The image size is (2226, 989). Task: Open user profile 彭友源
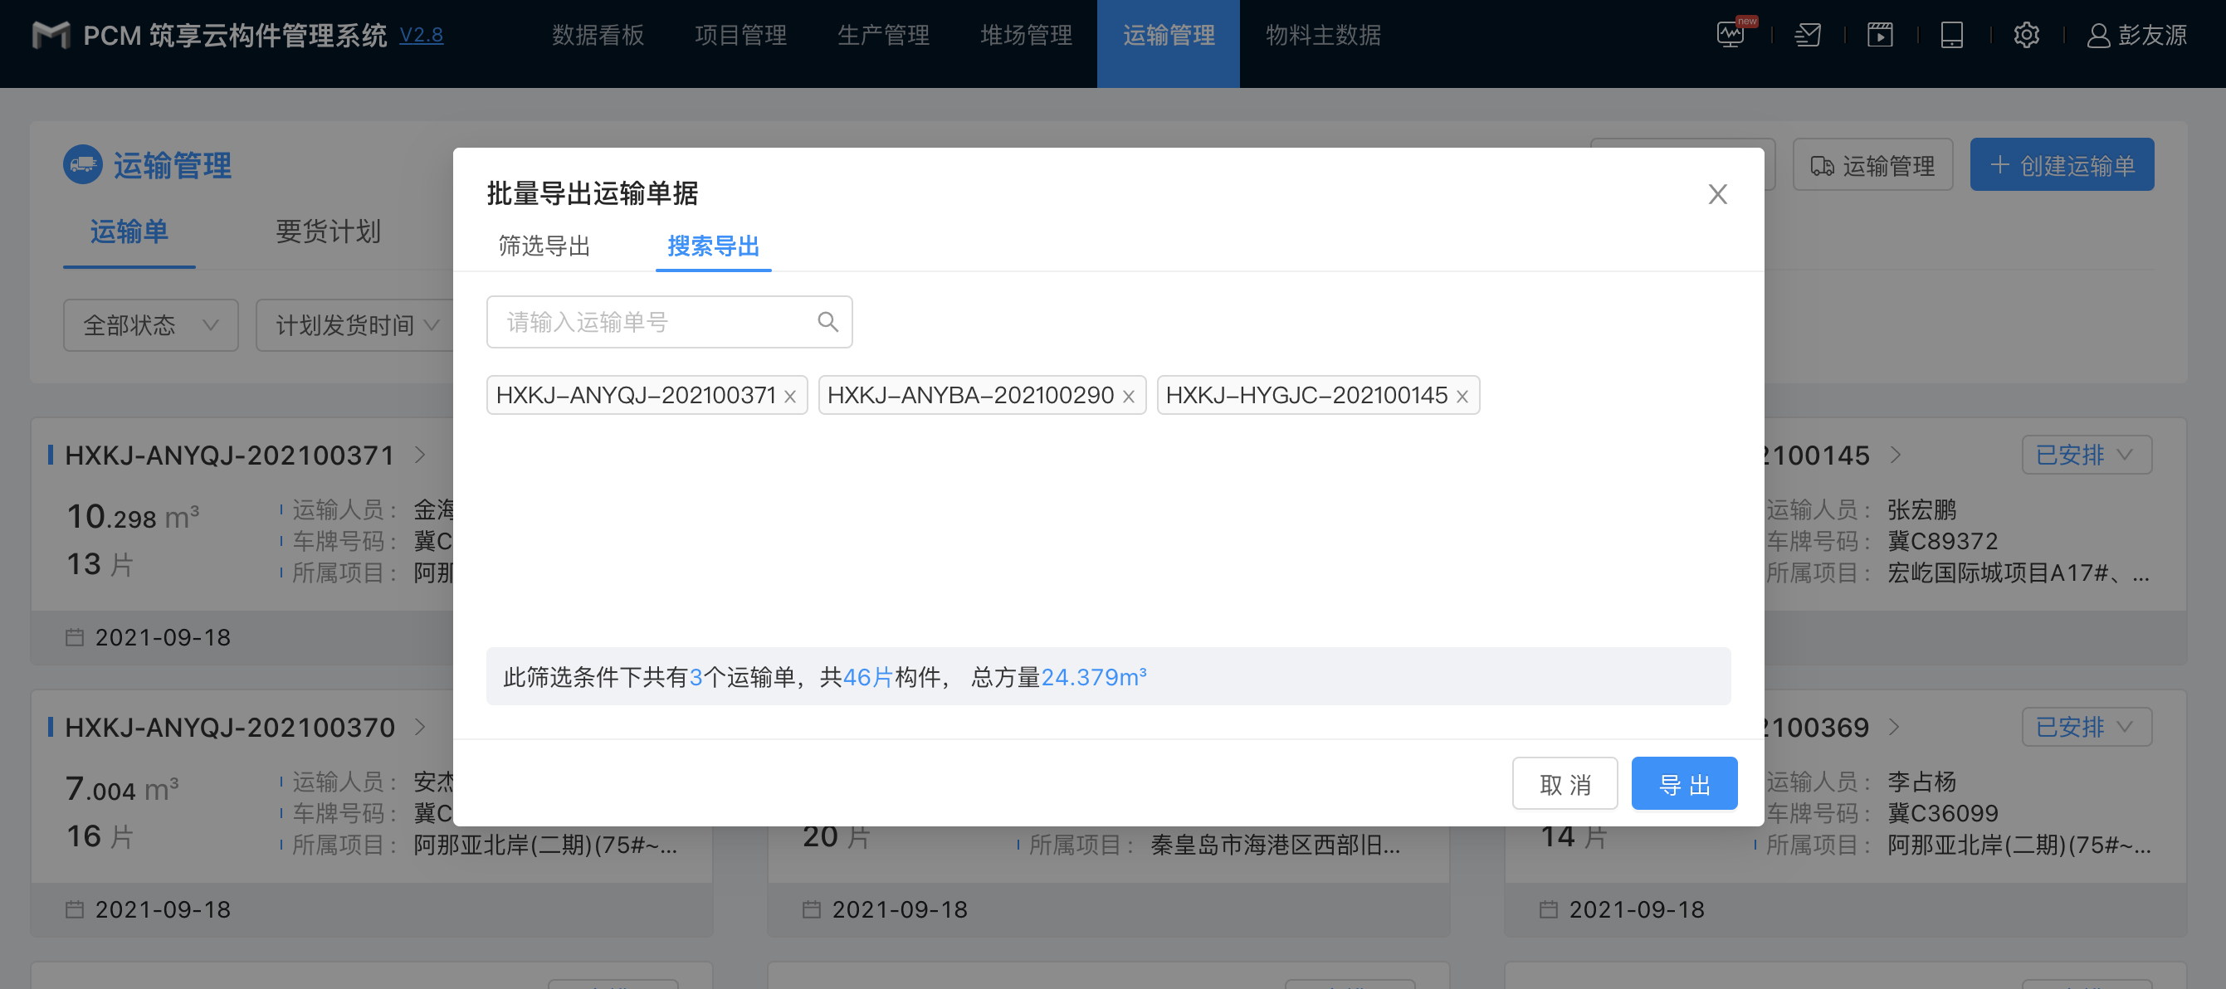2136,36
